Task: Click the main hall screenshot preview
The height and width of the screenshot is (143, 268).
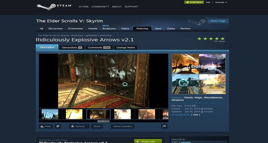Action: pyautogui.click(x=104, y=81)
